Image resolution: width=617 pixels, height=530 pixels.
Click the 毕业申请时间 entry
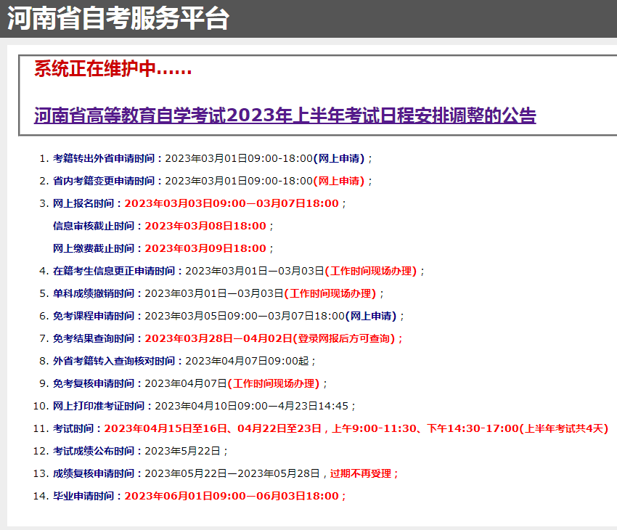point(88,496)
